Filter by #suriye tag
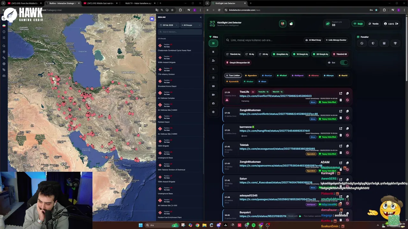Screen dimensions: 408x229 click(267, 76)
